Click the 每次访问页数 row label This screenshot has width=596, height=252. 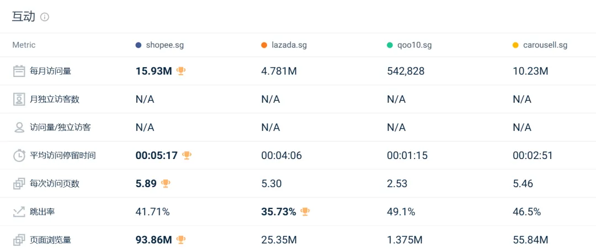pos(54,183)
